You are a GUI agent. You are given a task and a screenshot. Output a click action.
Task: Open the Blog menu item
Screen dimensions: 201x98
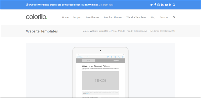point(153,17)
